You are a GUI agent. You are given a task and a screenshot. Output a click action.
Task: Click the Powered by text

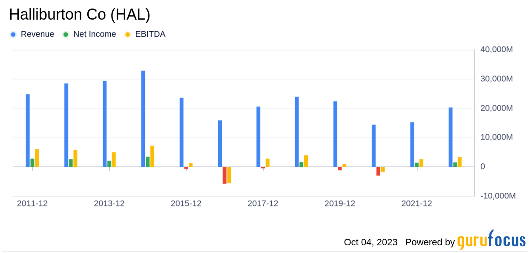pyautogui.click(x=430, y=242)
